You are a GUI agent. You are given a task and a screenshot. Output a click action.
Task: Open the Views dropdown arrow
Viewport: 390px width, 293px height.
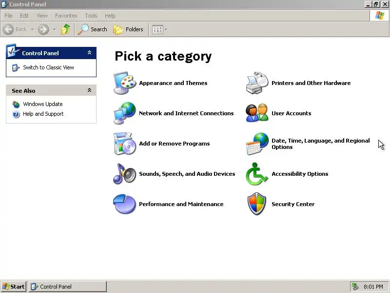point(166,30)
